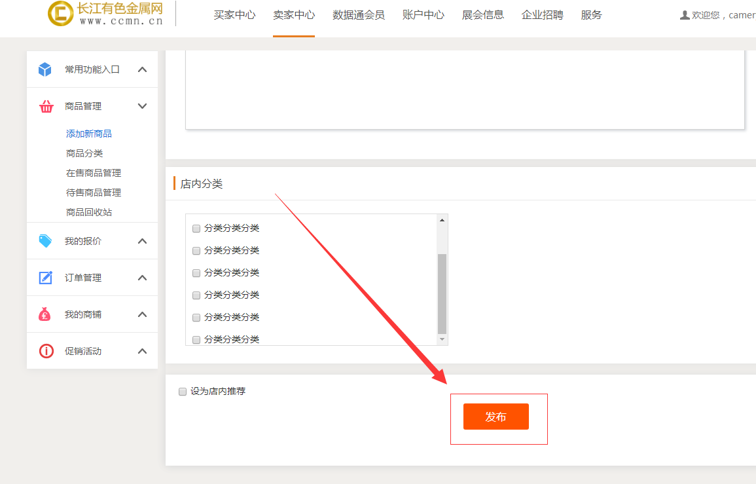Click the red basket icon for 商品管理
Viewport: 756px width, 484px height.
click(x=46, y=106)
